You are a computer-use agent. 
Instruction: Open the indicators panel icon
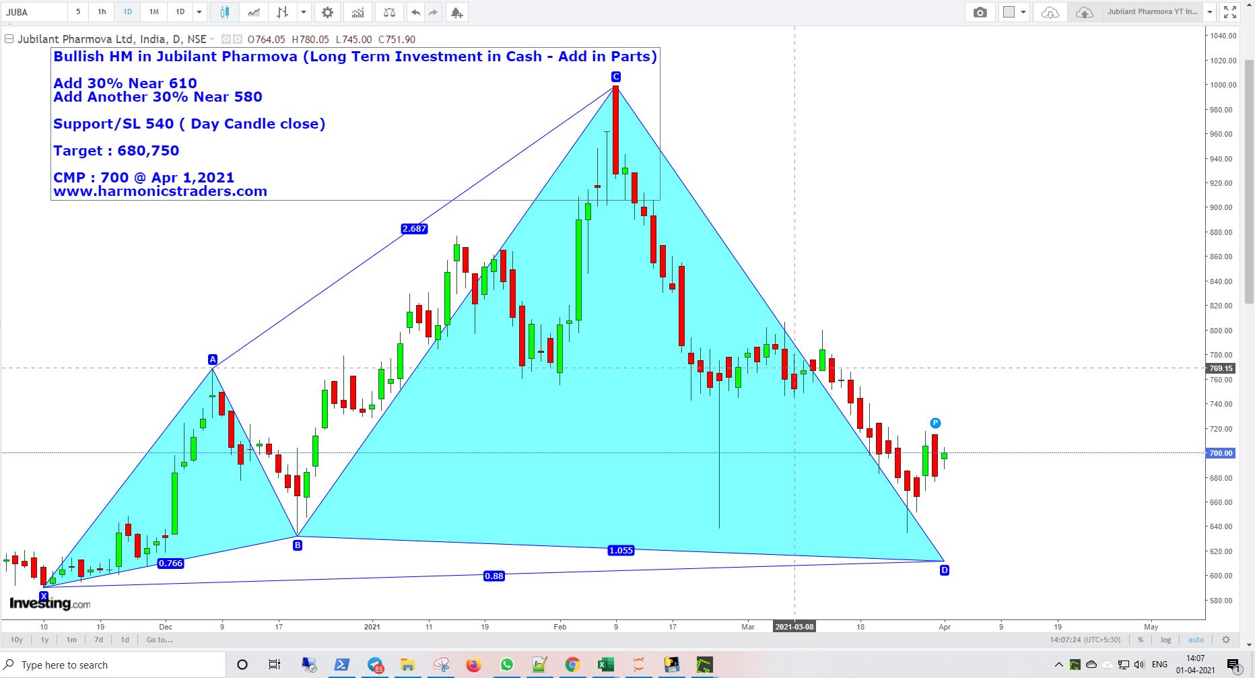358,12
